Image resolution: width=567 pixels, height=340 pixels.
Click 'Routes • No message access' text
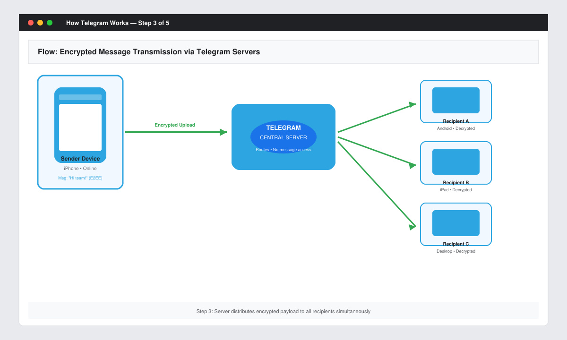click(x=283, y=150)
